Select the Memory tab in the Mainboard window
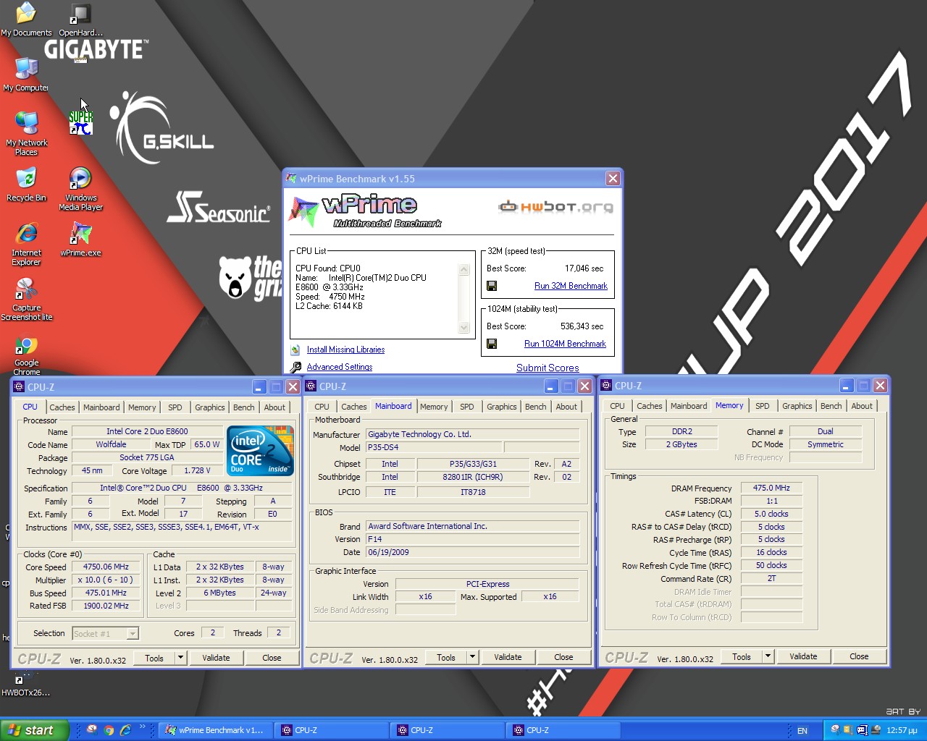 coord(434,407)
